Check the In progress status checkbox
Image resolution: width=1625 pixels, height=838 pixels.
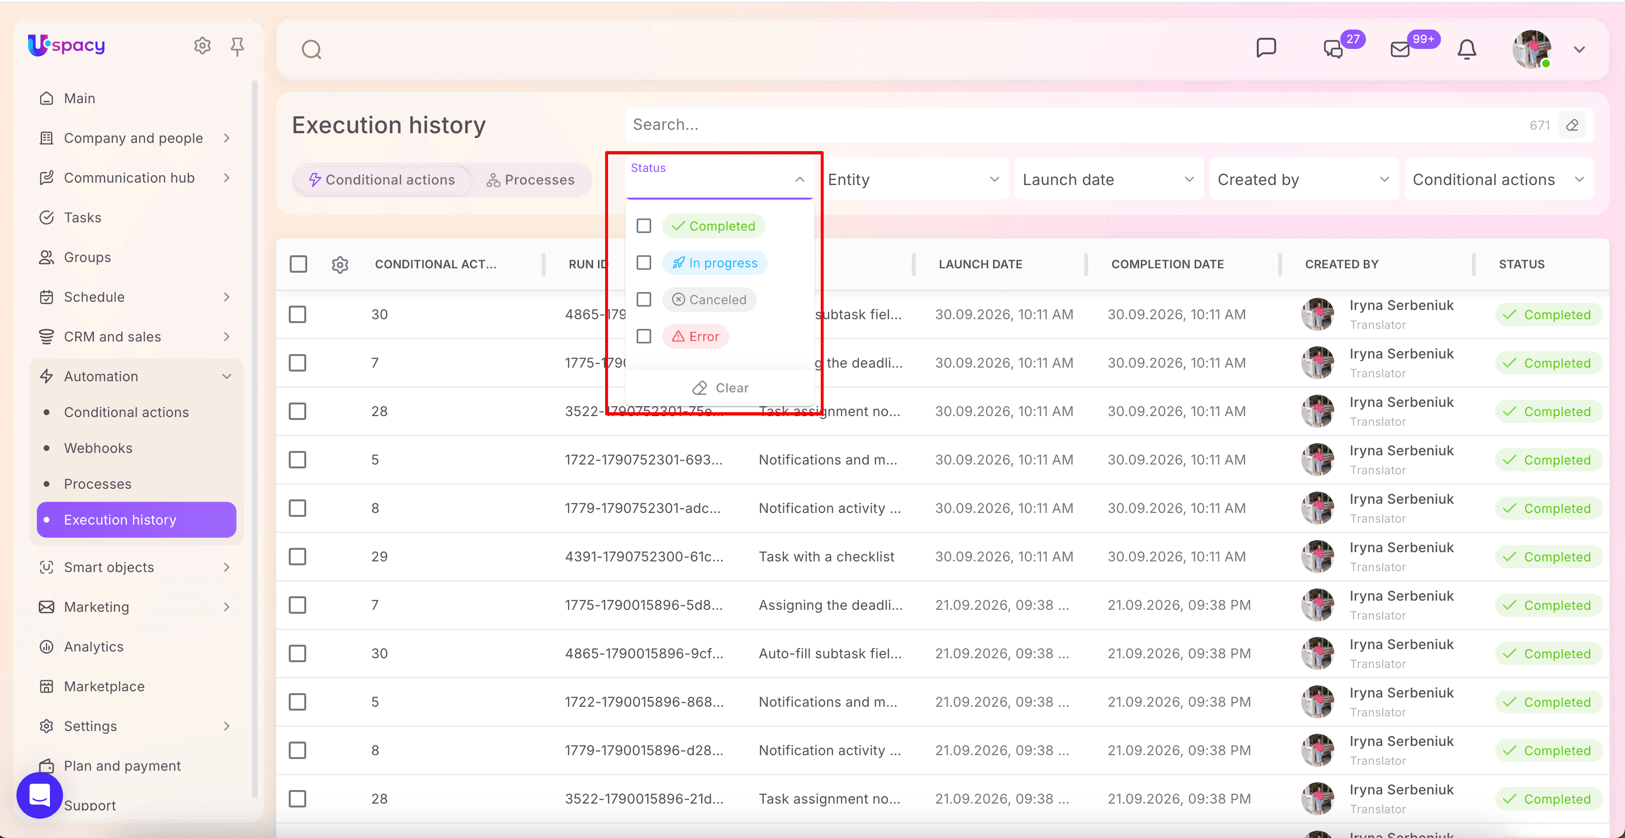(643, 263)
